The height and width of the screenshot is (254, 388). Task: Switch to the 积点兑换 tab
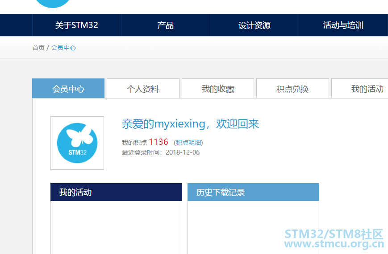point(292,89)
